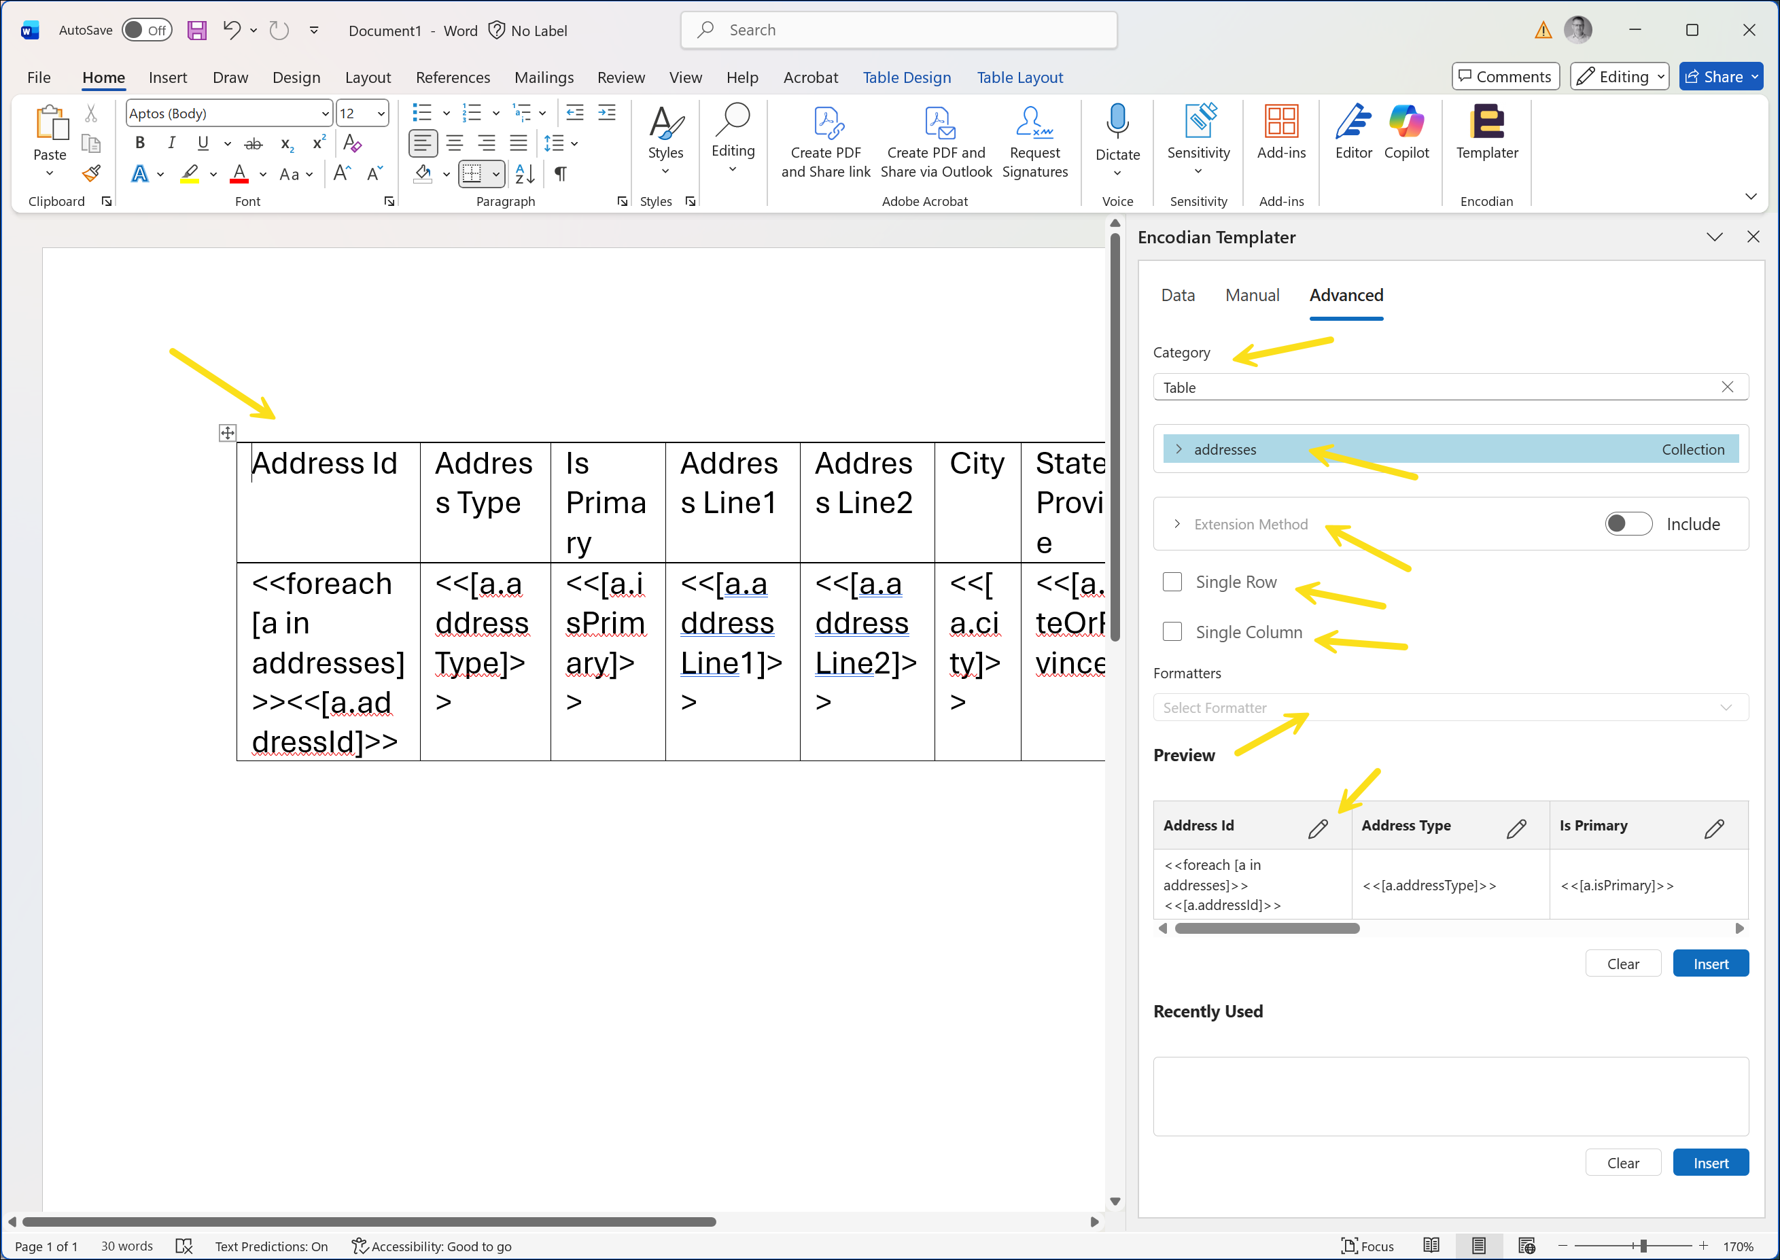Click Insert under the Preview table

pyautogui.click(x=1710, y=964)
